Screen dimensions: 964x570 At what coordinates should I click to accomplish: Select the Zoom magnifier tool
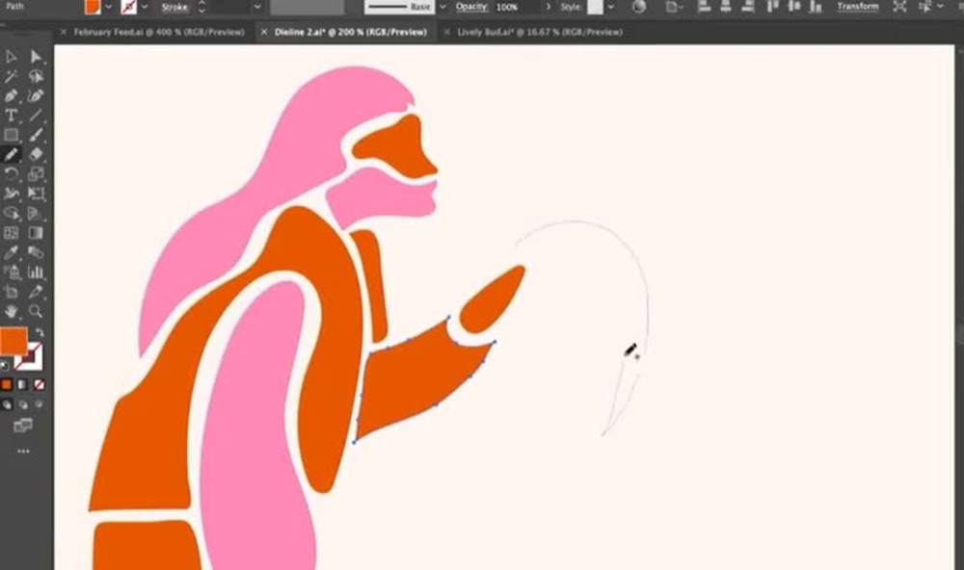tap(36, 311)
